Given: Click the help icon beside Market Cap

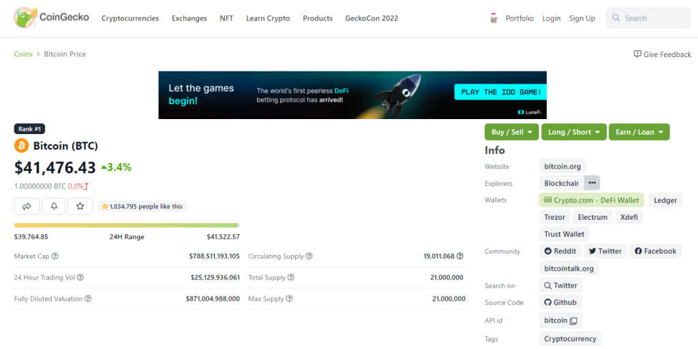Looking at the screenshot, I should [x=55, y=256].
